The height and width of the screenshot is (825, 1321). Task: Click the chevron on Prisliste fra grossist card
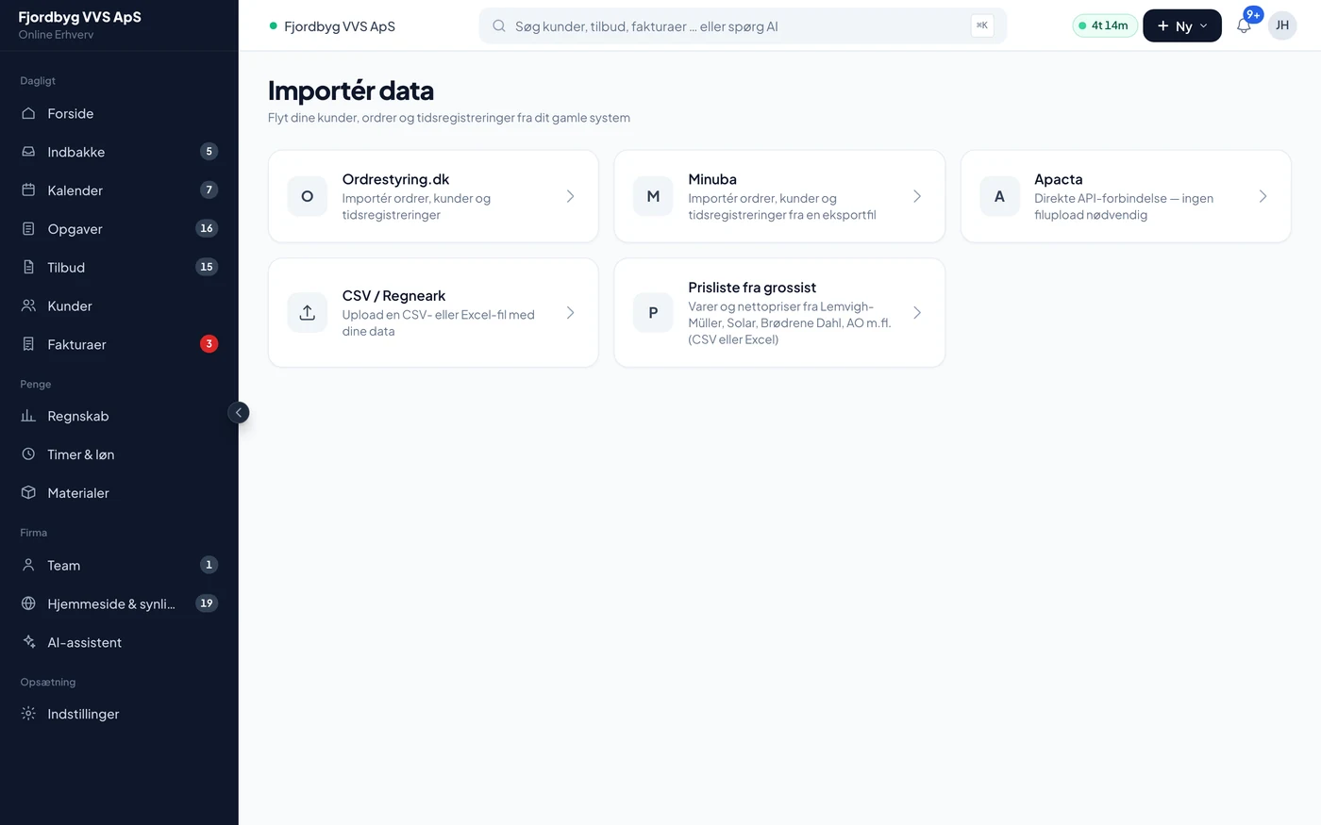pos(917,313)
